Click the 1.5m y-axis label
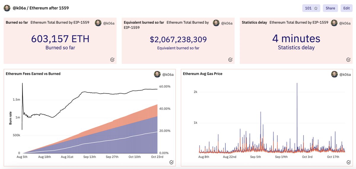Image resolution: width=356 pixels, height=169 pixels. pyautogui.click(x=16, y=100)
